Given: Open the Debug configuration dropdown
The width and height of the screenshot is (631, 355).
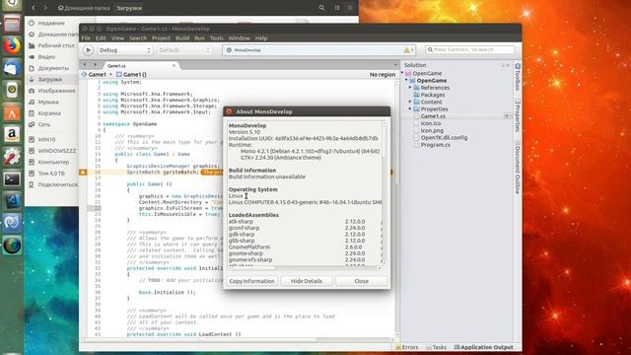Looking at the screenshot, I should pos(124,50).
